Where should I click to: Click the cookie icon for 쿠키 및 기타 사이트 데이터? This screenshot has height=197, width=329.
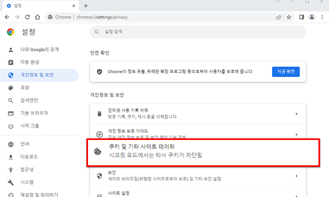(x=98, y=152)
